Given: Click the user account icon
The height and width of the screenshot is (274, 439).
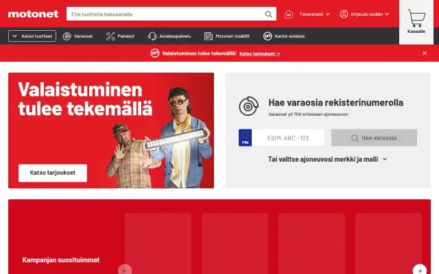Looking at the screenshot, I should coord(344,14).
